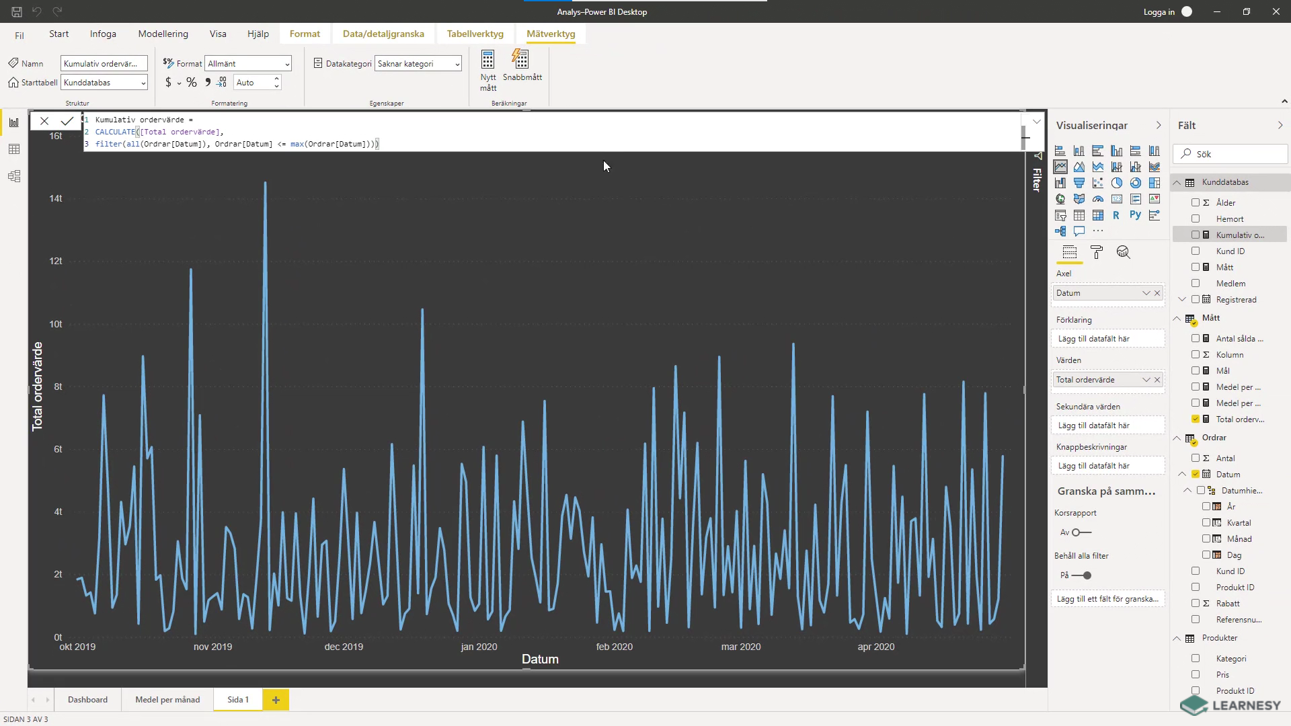Open the Format dropdown showing Allmänt
This screenshot has height=726, width=1291.
[248, 63]
